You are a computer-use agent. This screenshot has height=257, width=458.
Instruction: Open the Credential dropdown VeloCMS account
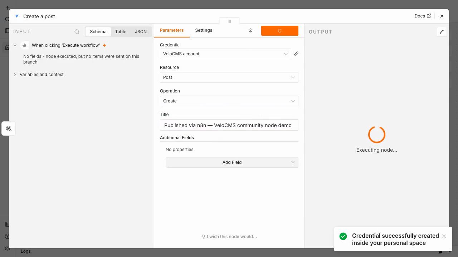tap(225, 54)
